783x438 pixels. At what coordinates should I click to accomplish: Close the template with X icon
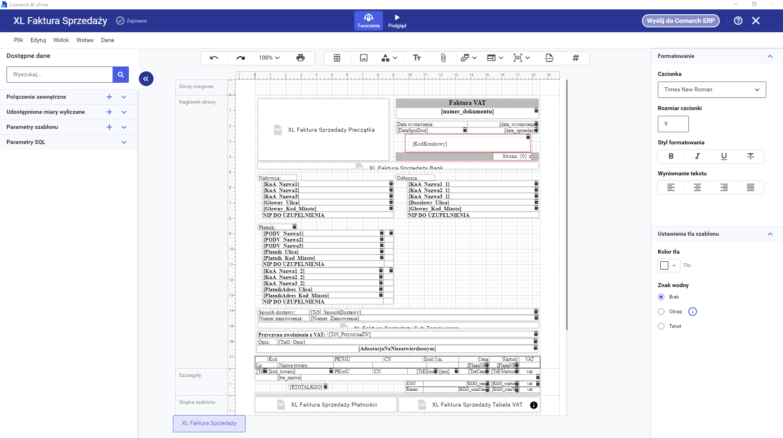756,21
